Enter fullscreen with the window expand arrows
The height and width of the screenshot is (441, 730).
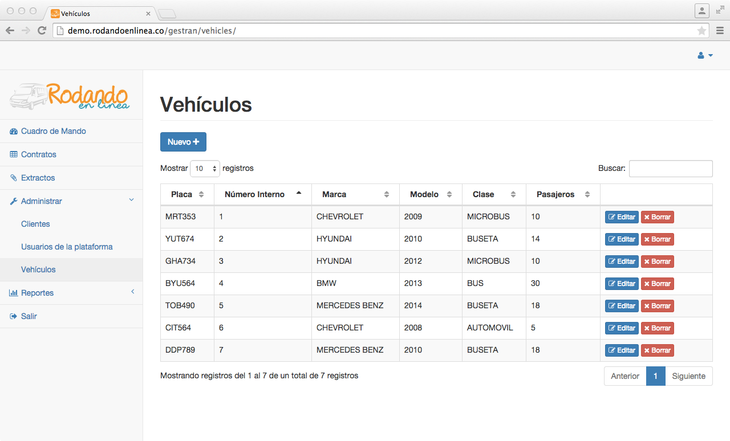(720, 10)
